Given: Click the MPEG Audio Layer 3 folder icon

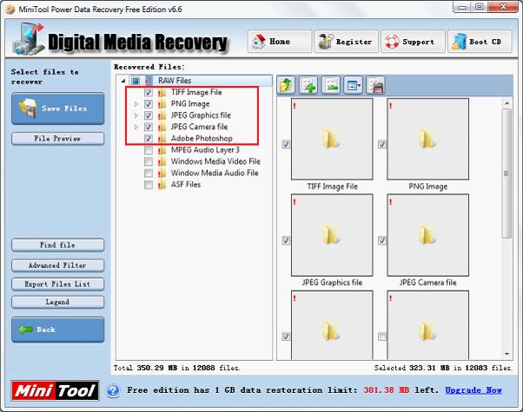Looking at the screenshot, I should 162,150.
